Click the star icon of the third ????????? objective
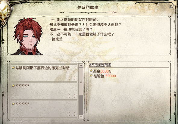The height and width of the screenshot is (124, 178). click(13, 104)
